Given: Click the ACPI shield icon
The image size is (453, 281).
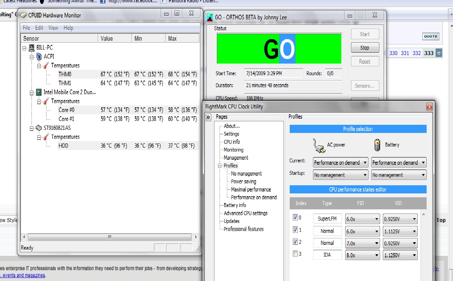Looking at the screenshot, I should tap(39, 57).
